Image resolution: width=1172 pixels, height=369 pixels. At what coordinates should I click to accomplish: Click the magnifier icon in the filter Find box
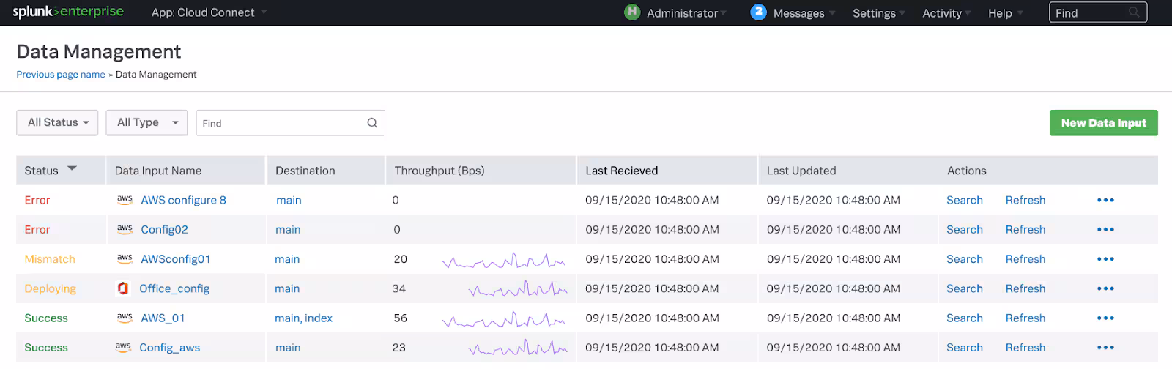372,123
